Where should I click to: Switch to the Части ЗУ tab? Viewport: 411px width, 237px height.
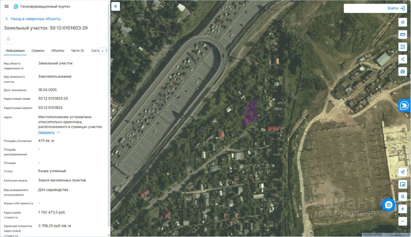click(77, 51)
